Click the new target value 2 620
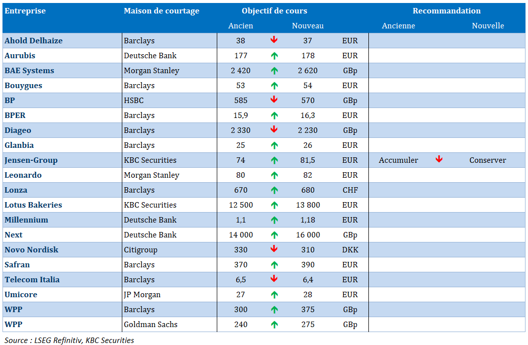 [x=308, y=71]
